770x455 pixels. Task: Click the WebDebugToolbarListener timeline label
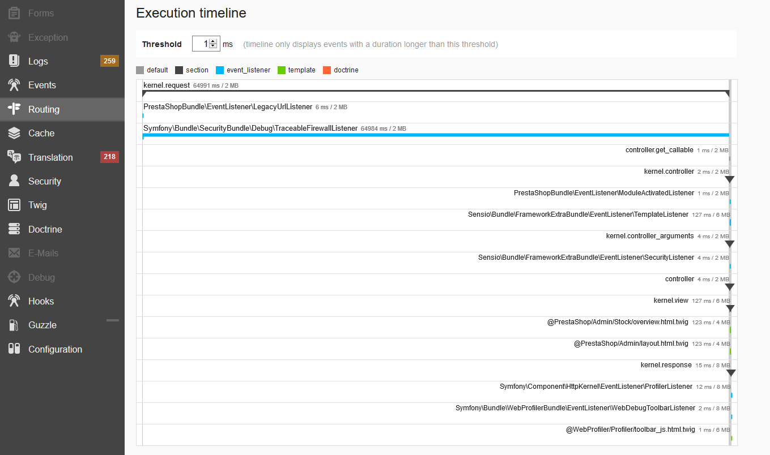pos(575,408)
